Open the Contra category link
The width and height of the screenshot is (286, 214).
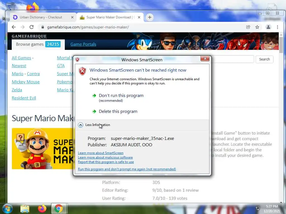pyautogui.click(x=33, y=74)
